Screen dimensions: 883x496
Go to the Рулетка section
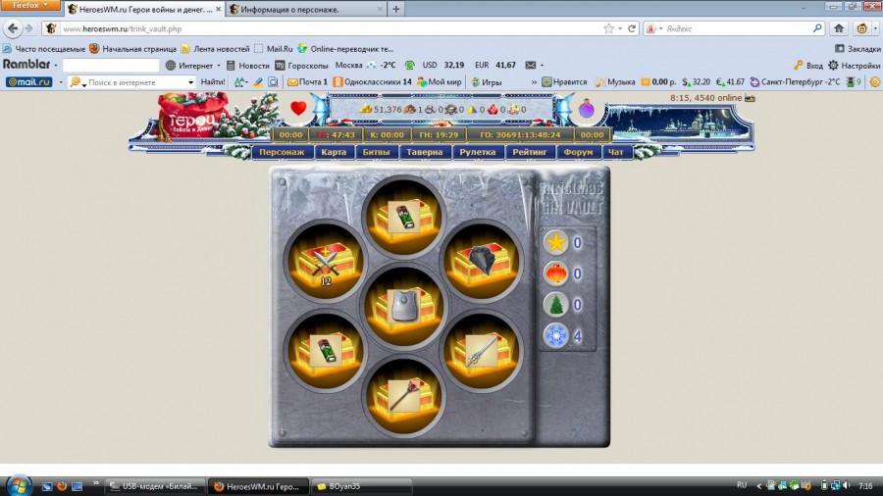click(x=480, y=152)
